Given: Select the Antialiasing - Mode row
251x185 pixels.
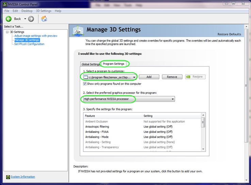Looking at the screenshot, I should pyautogui.click(x=142, y=137).
